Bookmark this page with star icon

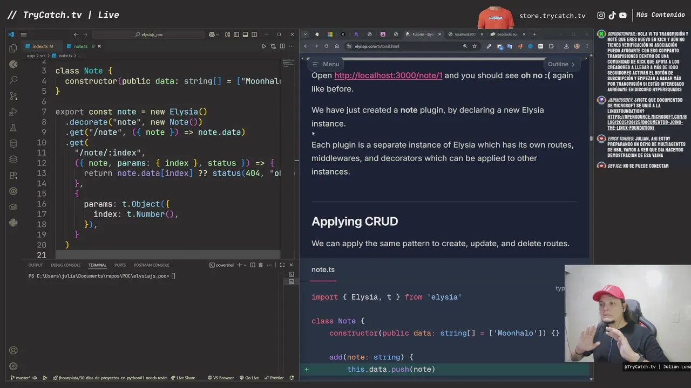(x=475, y=46)
